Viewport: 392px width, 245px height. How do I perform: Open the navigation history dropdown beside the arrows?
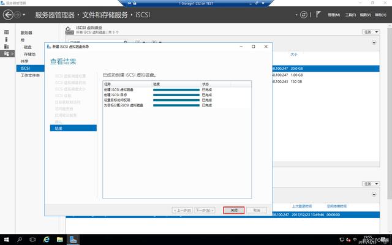pyautogui.click(x=24, y=15)
